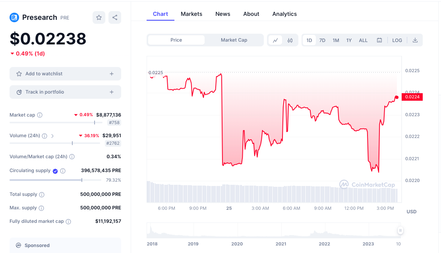Expand Add to watchlist plus
The height and width of the screenshot is (253, 441).
(112, 74)
